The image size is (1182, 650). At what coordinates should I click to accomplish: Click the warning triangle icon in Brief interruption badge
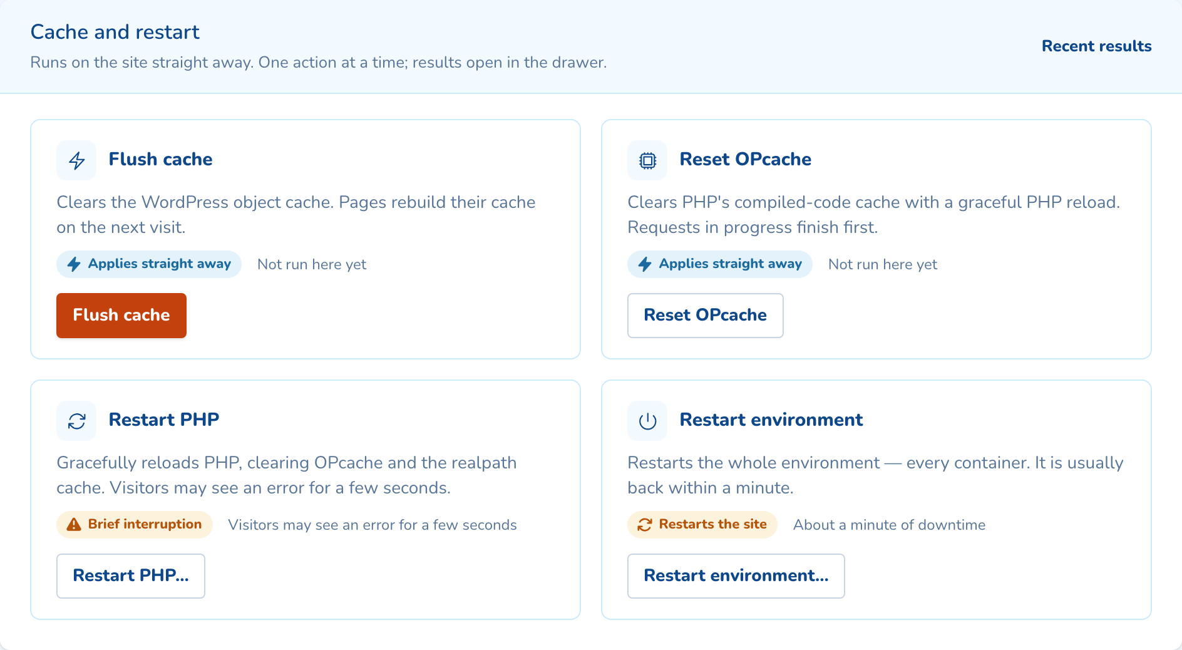point(74,525)
